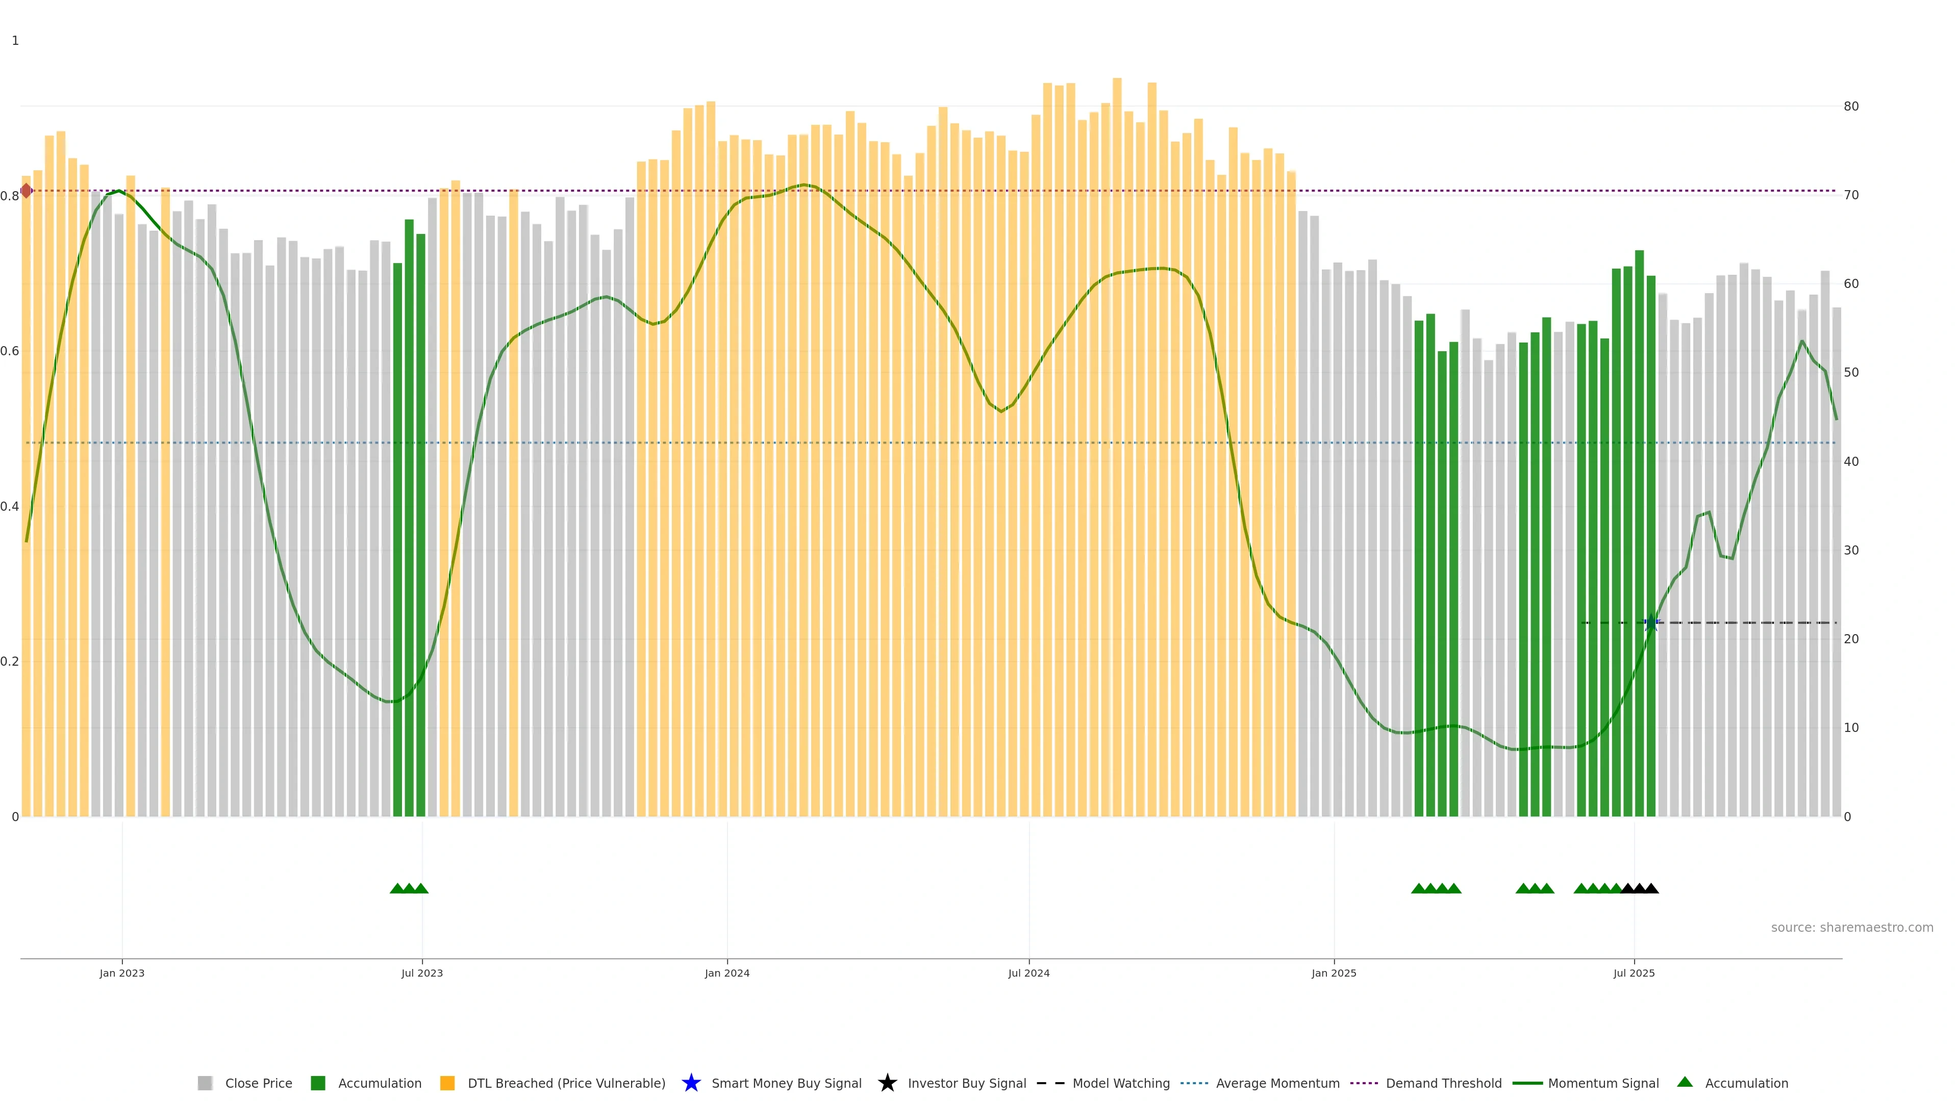Image resolution: width=1959 pixels, height=1101 pixels.
Task: Click the Jul 2024 x-axis label
Action: [x=1028, y=973]
